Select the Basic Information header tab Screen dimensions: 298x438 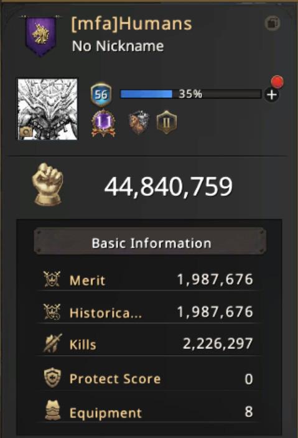coord(150,242)
